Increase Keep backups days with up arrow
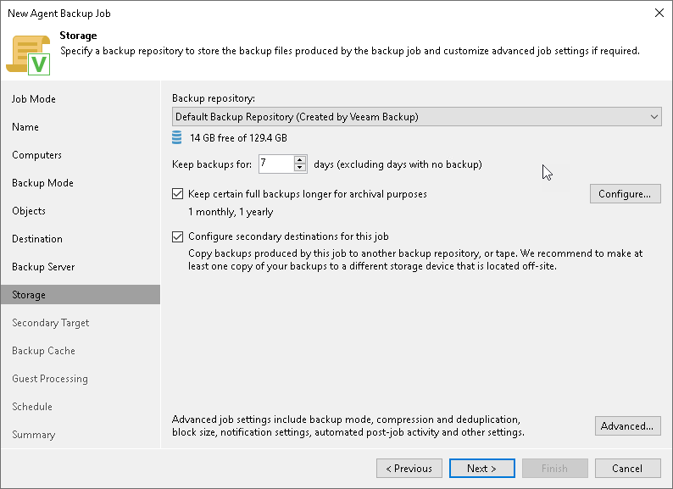Image resolution: width=673 pixels, height=489 pixels. click(299, 159)
